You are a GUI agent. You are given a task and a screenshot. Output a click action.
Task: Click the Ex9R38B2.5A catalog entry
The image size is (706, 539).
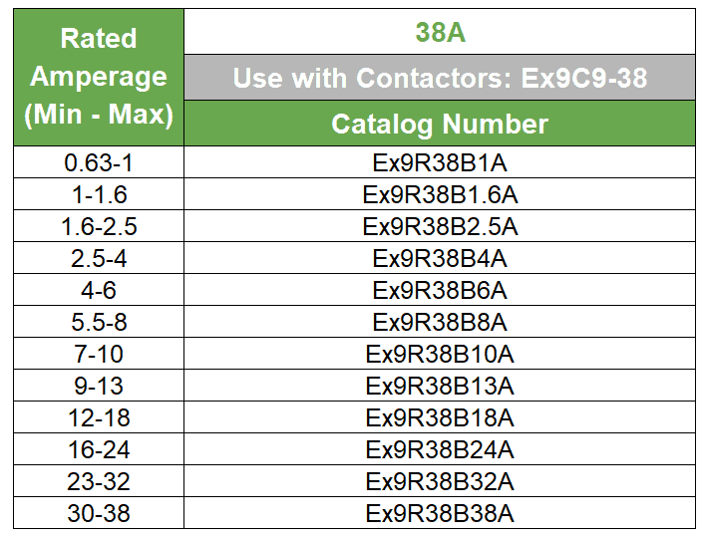440,226
